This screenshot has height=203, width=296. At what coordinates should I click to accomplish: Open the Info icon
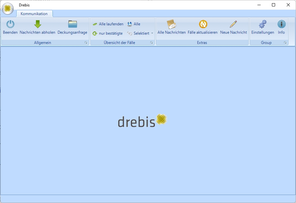coord(281,24)
